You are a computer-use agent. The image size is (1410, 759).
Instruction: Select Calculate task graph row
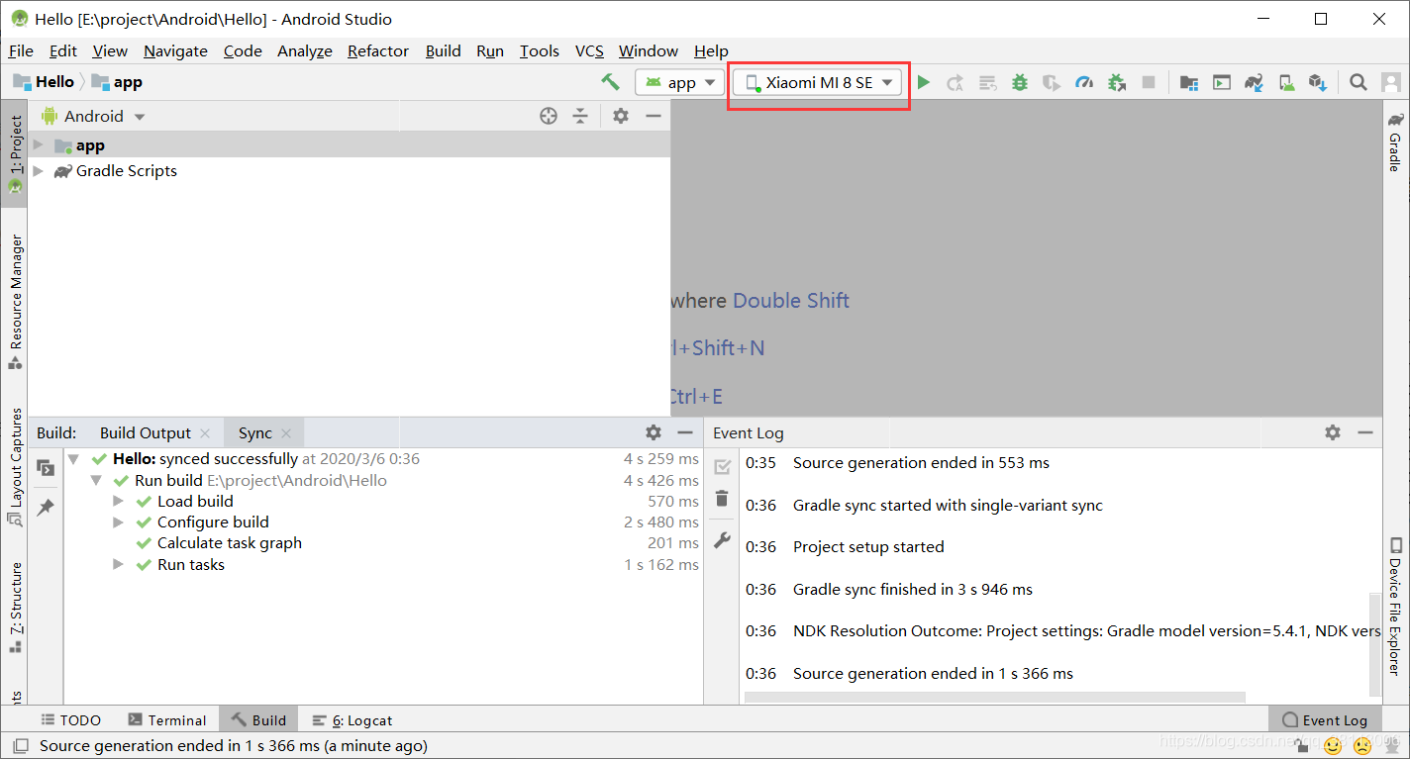click(383, 543)
